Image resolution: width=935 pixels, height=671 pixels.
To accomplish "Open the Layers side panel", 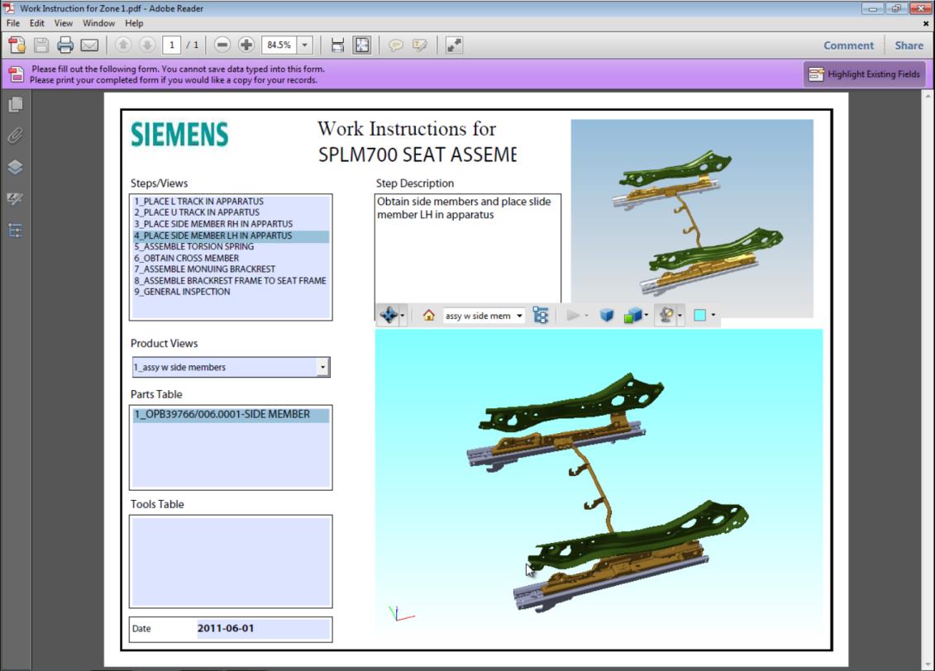I will [16, 168].
